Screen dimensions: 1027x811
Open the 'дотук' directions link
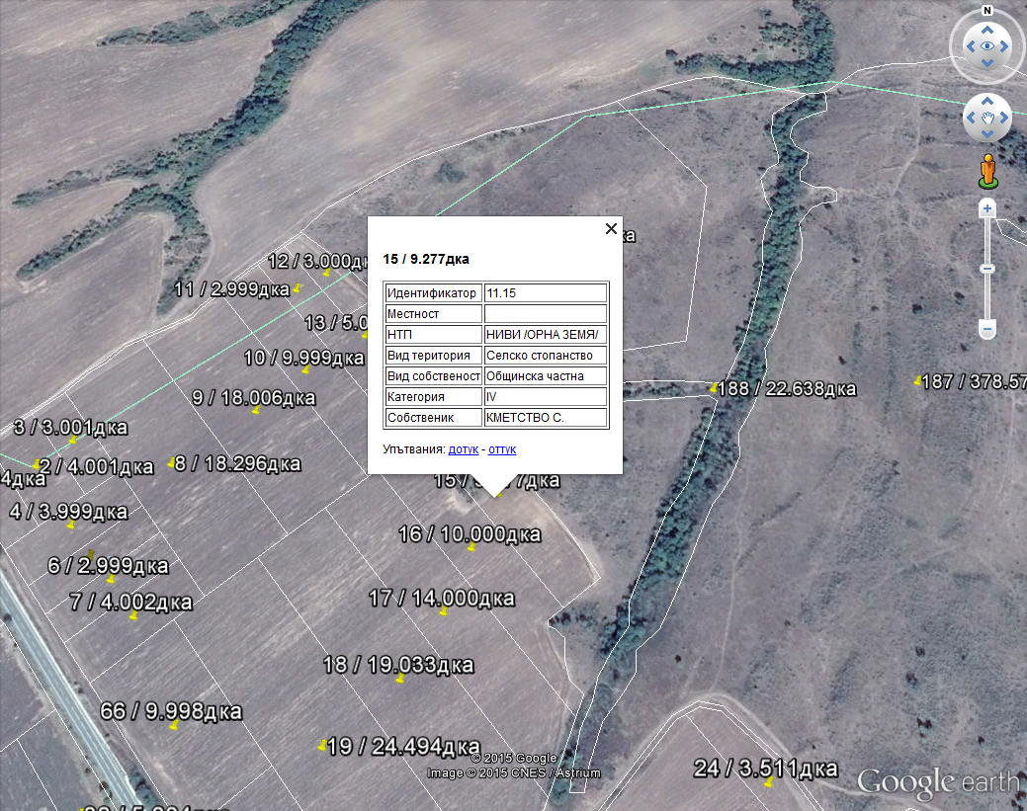tap(463, 449)
